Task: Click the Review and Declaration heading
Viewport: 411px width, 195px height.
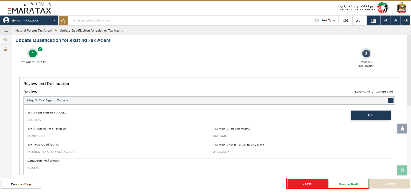Action: 46,84
